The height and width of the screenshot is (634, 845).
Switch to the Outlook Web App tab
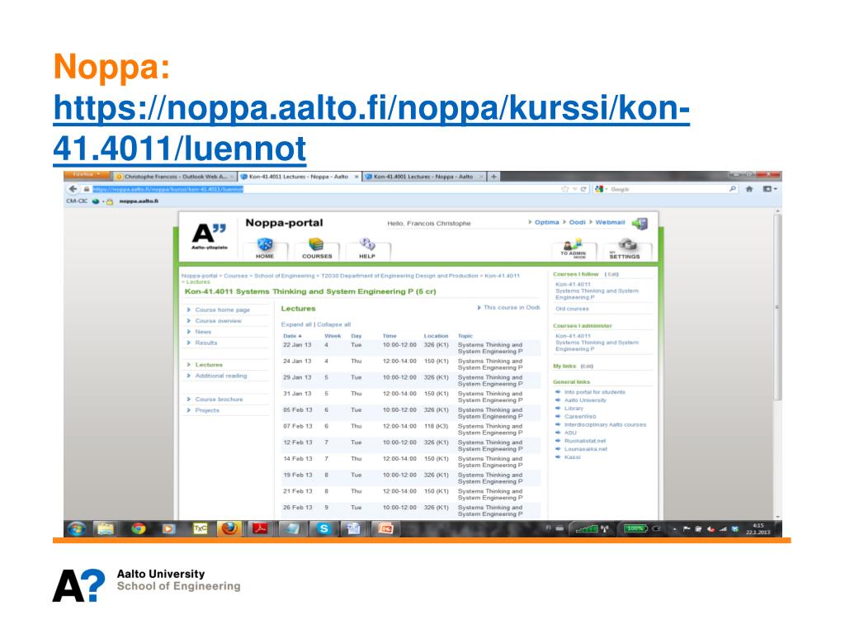point(175,177)
